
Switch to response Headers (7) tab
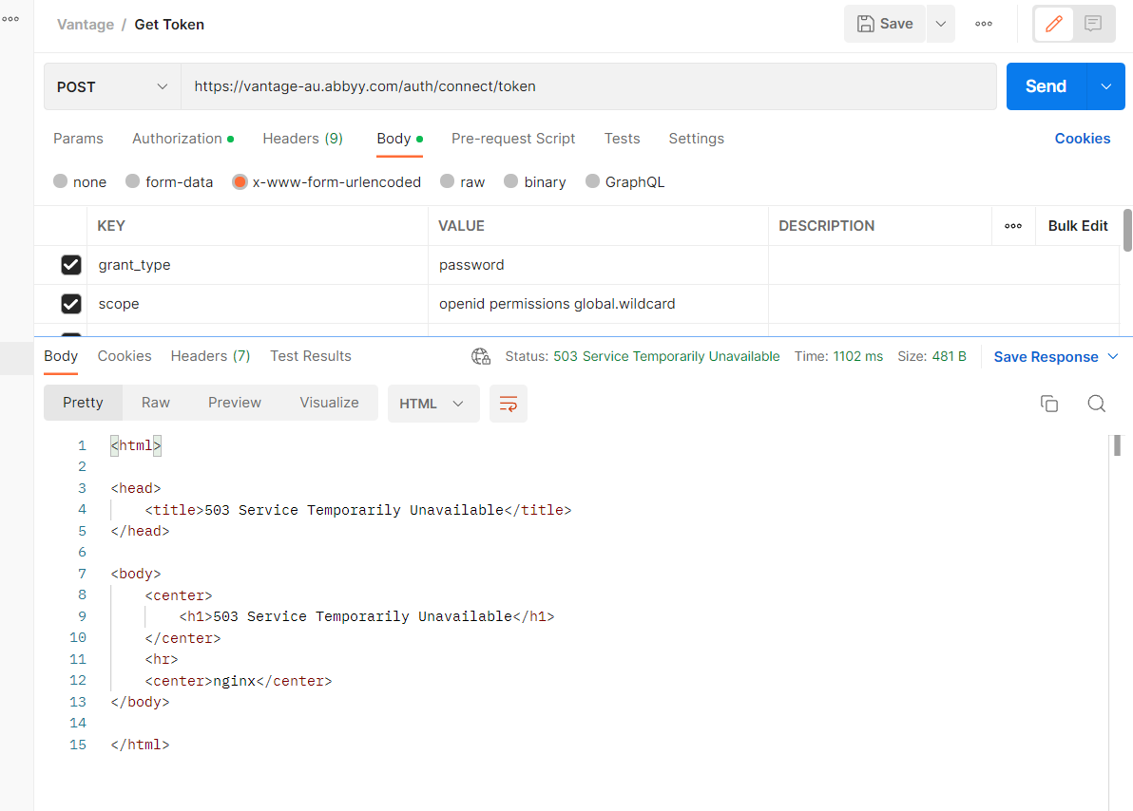[x=210, y=356]
